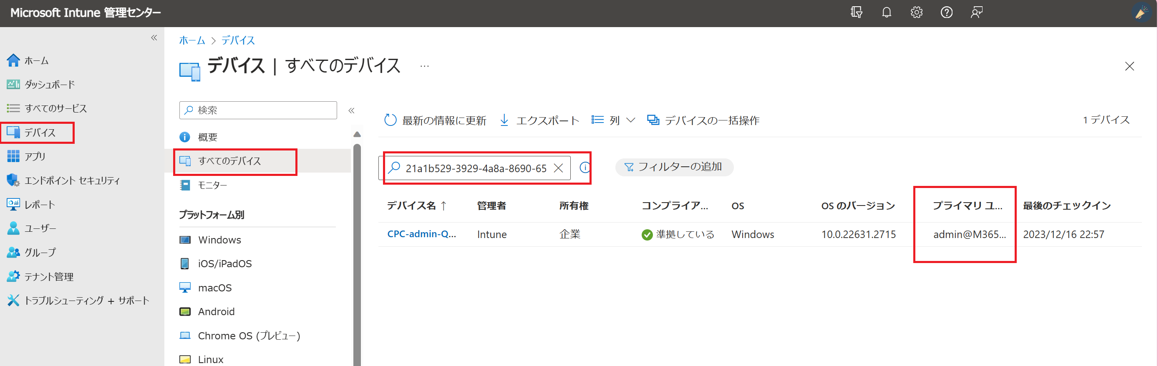Viewport: 1159px width, 366px height.
Task: Sort by プライマリ ユ... column header
Action: pyautogui.click(x=968, y=206)
